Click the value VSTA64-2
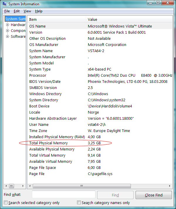The height and width of the screenshot is (209, 176). click(96, 51)
